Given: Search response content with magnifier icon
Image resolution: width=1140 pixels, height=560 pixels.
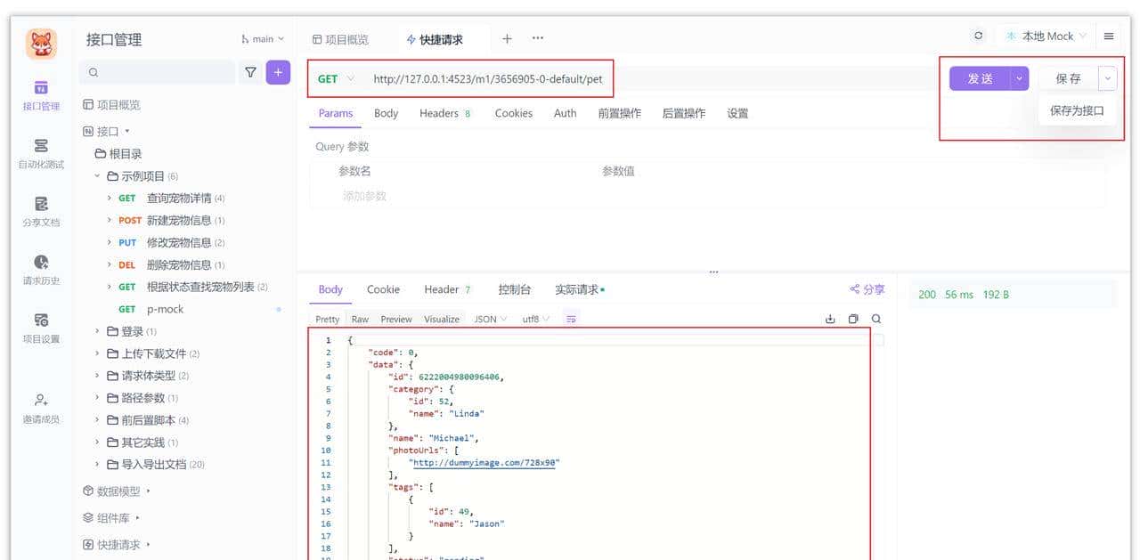Looking at the screenshot, I should click(x=874, y=318).
